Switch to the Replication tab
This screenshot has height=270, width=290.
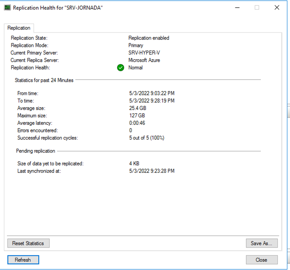(x=19, y=28)
